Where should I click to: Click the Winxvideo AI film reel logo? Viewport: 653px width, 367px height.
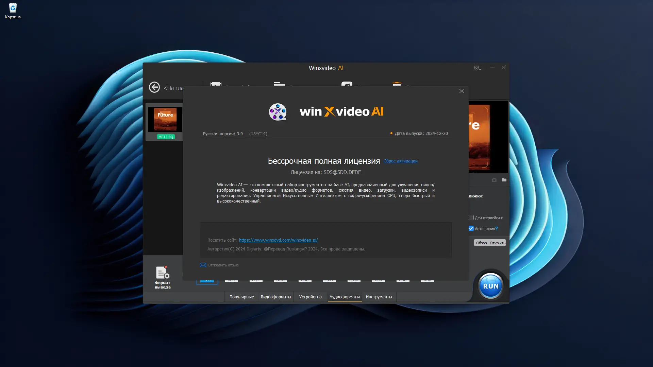coord(278,112)
